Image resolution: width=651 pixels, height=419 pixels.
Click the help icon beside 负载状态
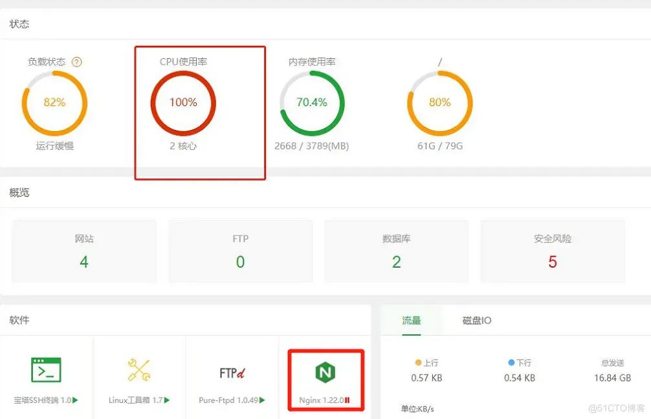click(77, 62)
